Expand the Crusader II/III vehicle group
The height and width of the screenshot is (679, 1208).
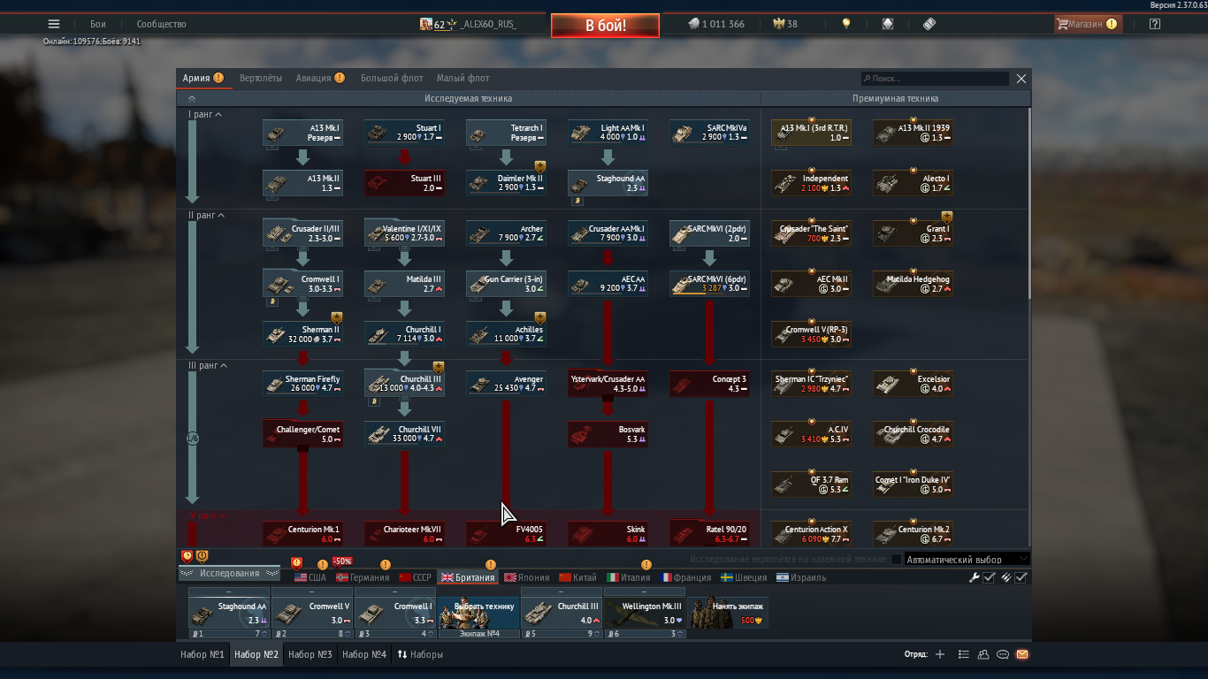pos(302,233)
